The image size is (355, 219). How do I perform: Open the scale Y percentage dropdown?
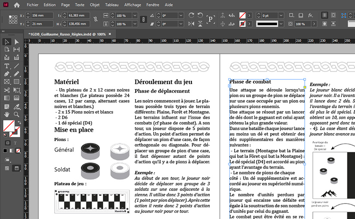click(x=135, y=24)
